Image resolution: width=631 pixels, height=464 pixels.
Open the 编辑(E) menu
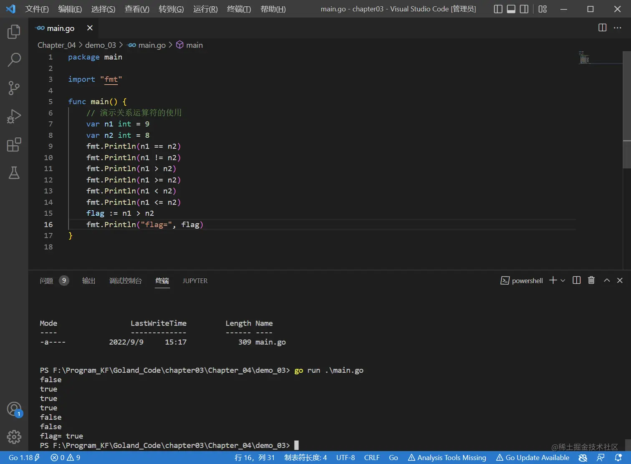70,9
